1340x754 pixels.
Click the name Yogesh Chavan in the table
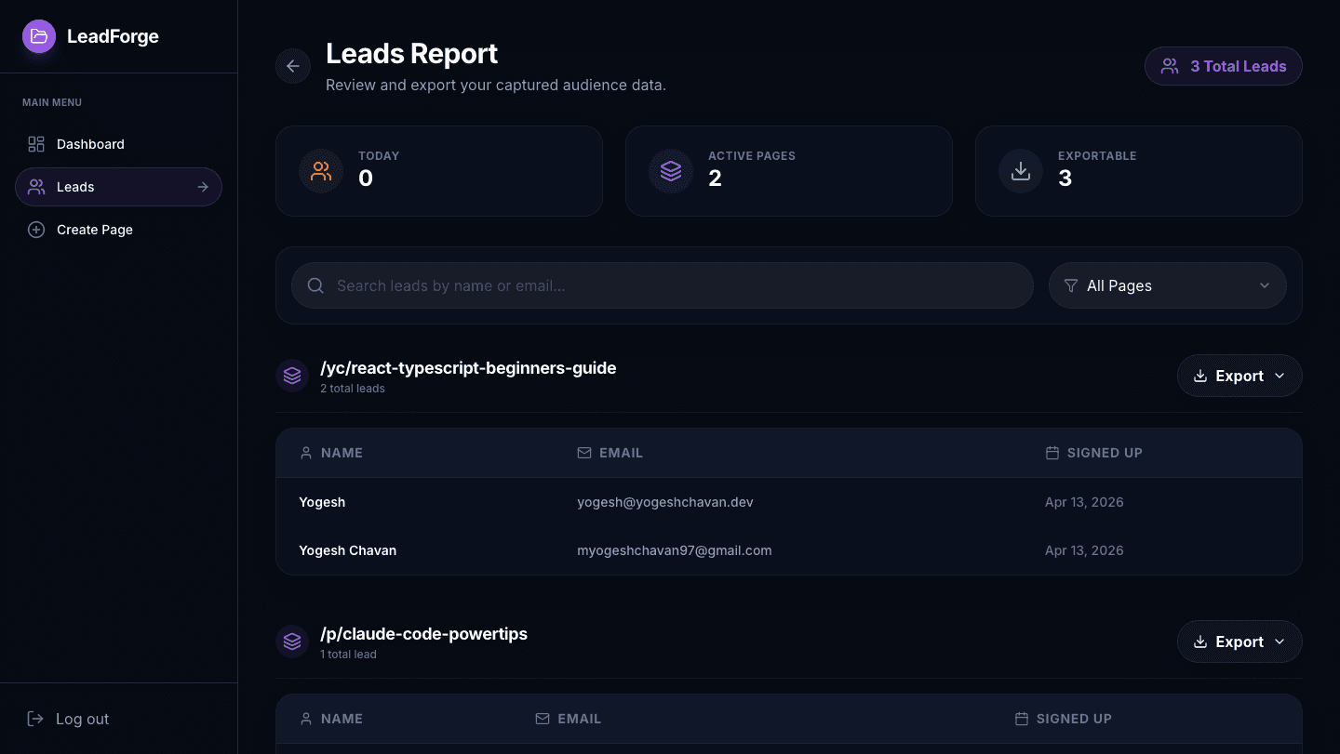pos(348,550)
